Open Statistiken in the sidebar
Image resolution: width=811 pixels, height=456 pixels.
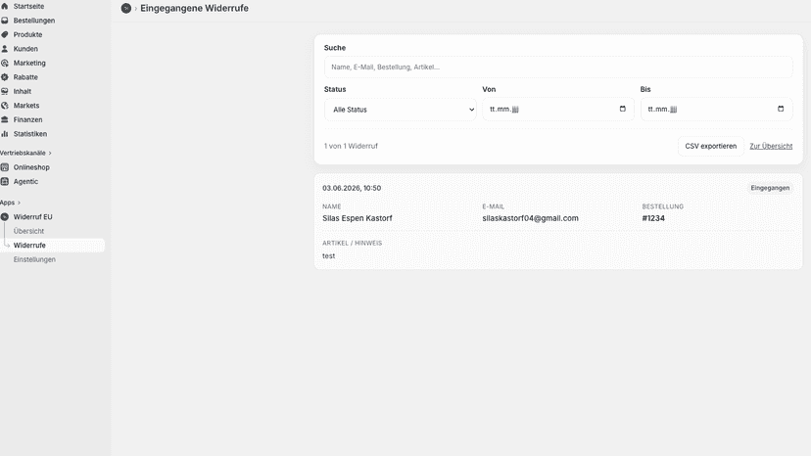pos(30,133)
